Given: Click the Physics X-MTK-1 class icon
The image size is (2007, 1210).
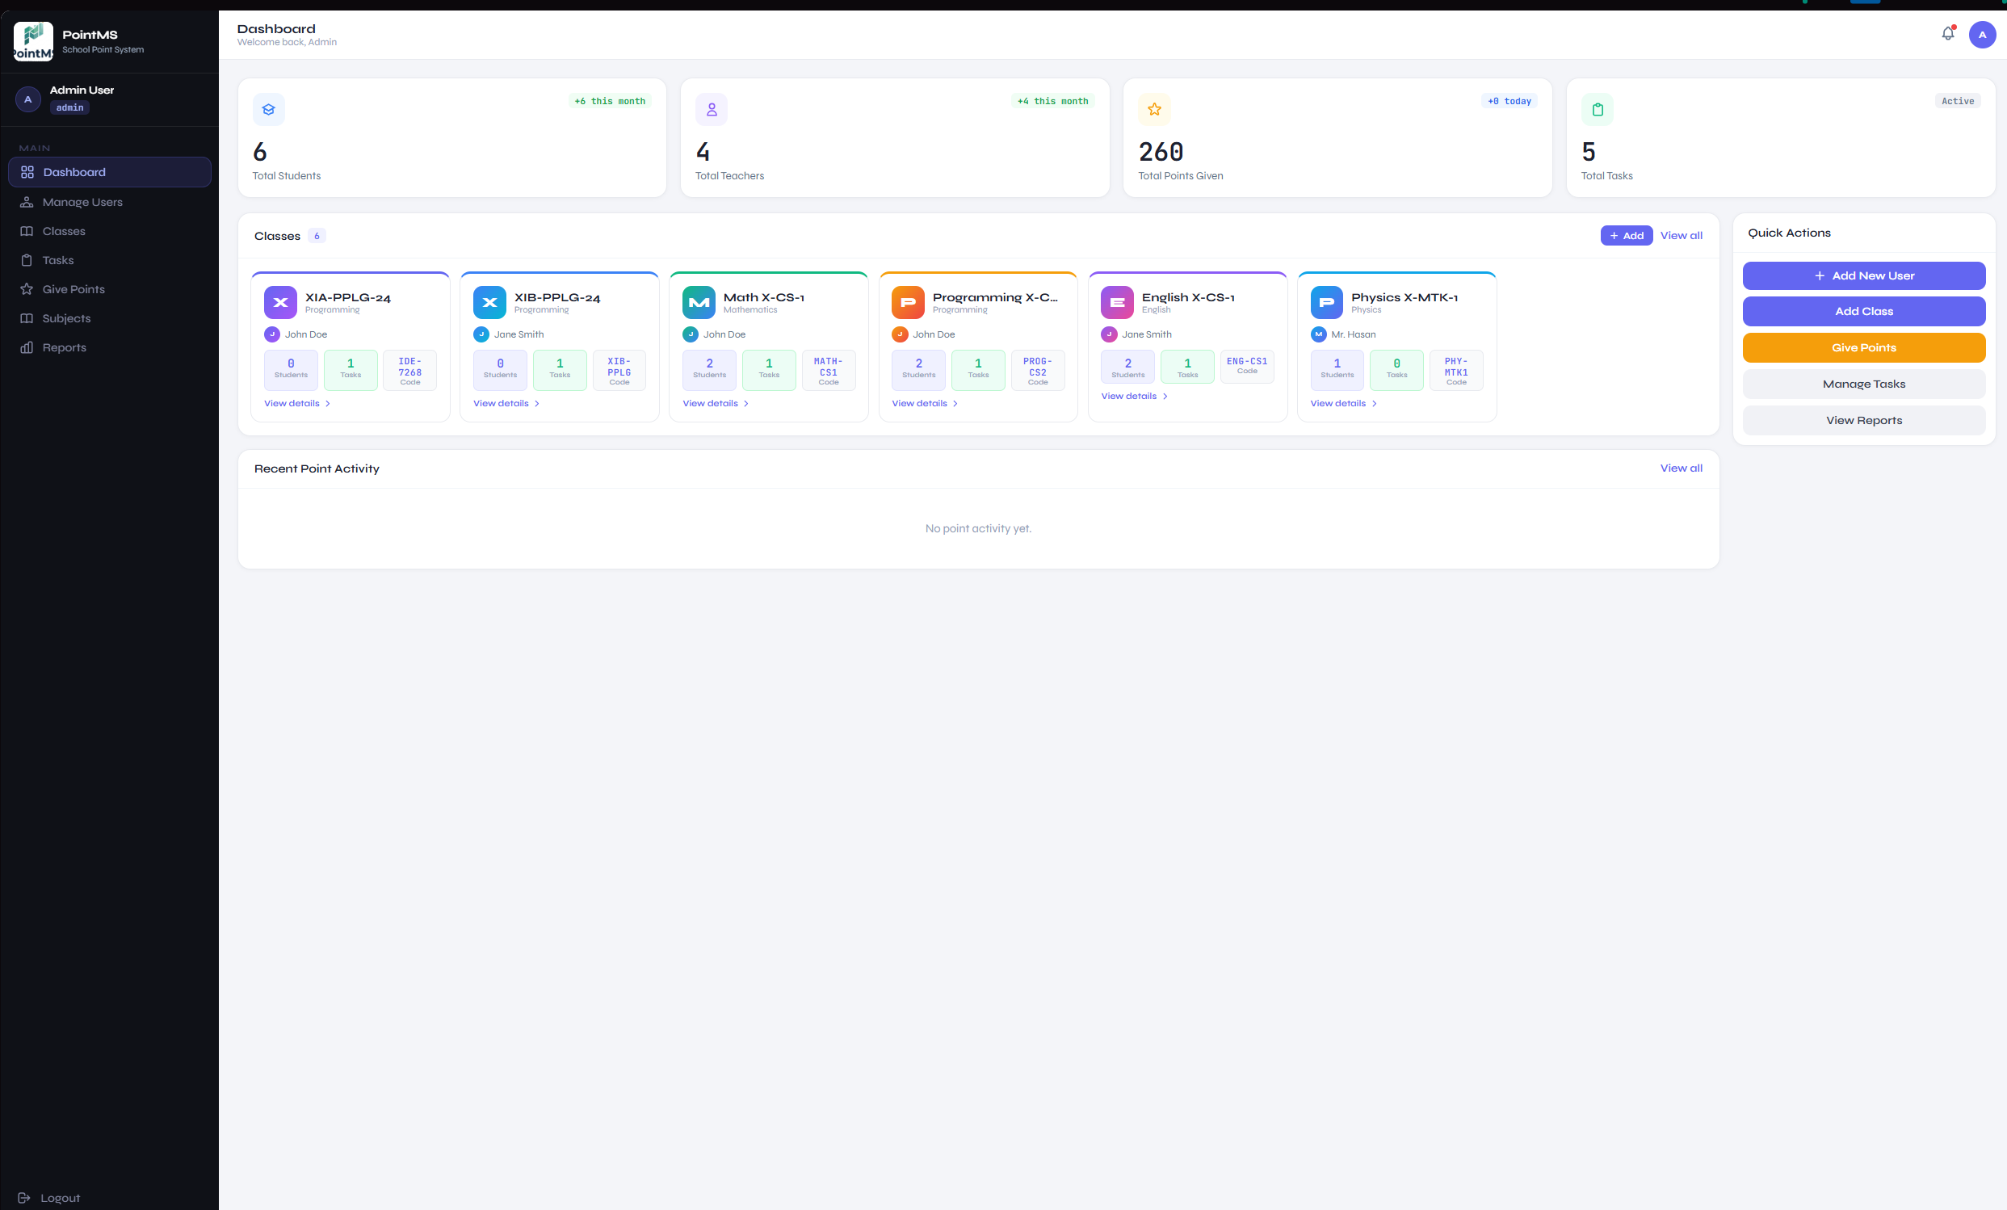Looking at the screenshot, I should coord(1327,302).
